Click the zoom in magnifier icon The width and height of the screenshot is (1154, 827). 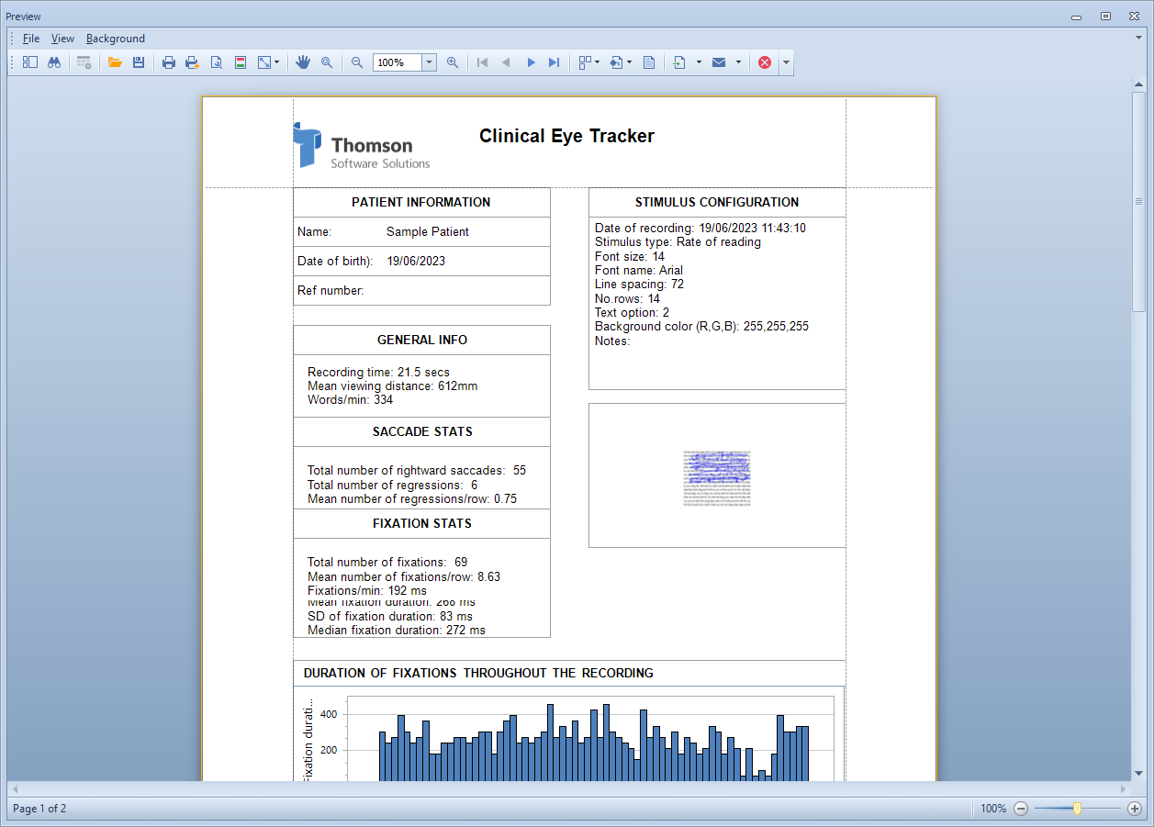453,62
